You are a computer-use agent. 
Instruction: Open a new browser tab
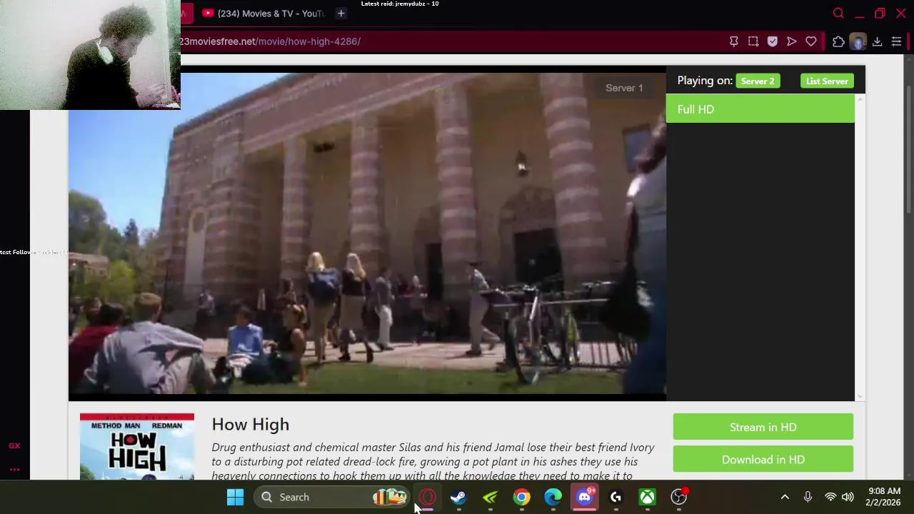tap(341, 13)
